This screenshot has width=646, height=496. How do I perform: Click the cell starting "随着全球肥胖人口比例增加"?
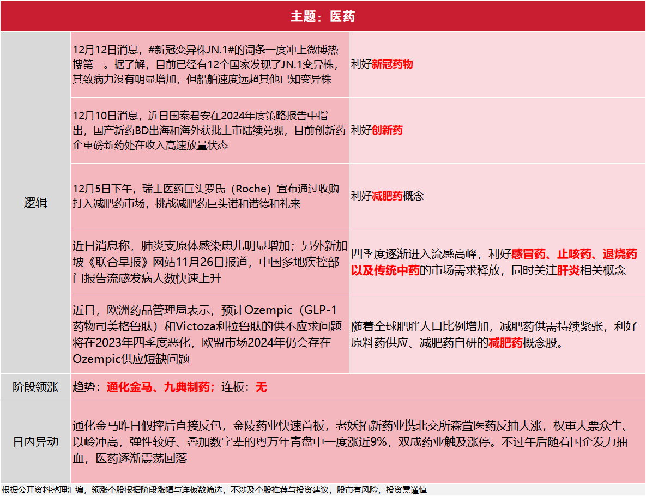(x=497, y=335)
